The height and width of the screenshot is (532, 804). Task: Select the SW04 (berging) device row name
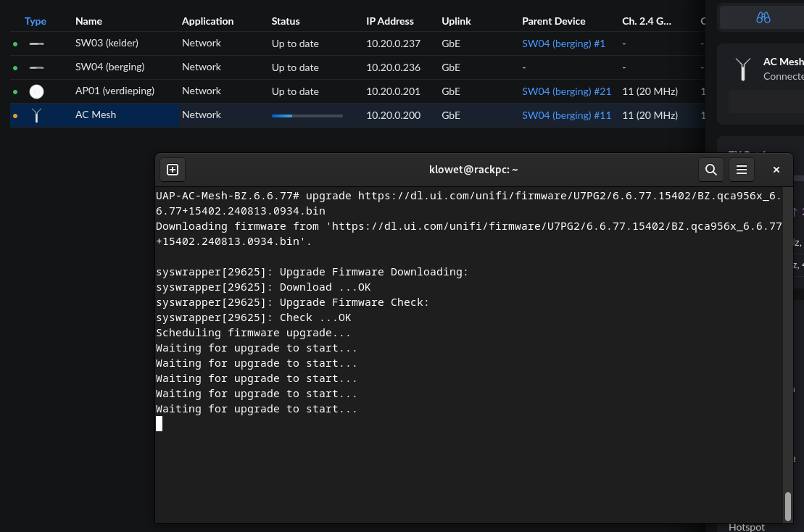109,67
